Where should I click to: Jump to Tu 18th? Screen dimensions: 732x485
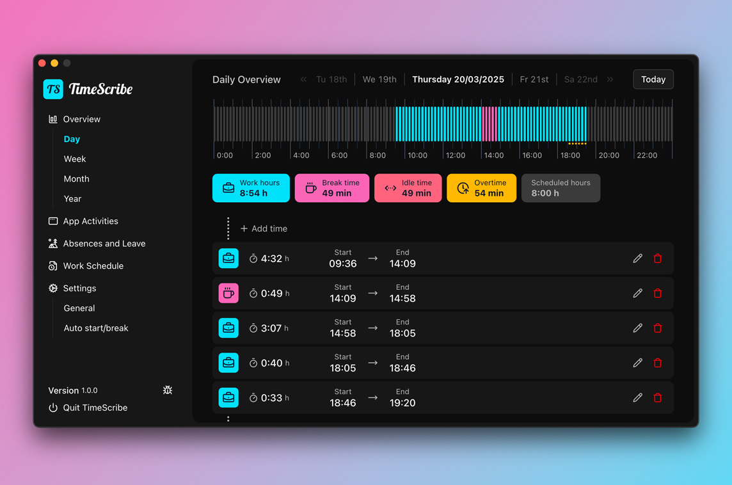tap(331, 79)
